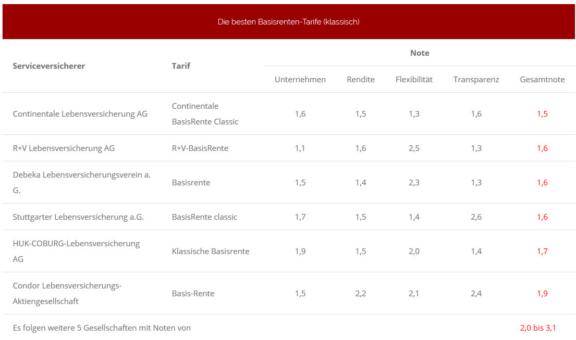Screen dimensions: 576x340
Task: Click Debeka Lebensversicherungsverein a. G. name
Action: point(82,182)
